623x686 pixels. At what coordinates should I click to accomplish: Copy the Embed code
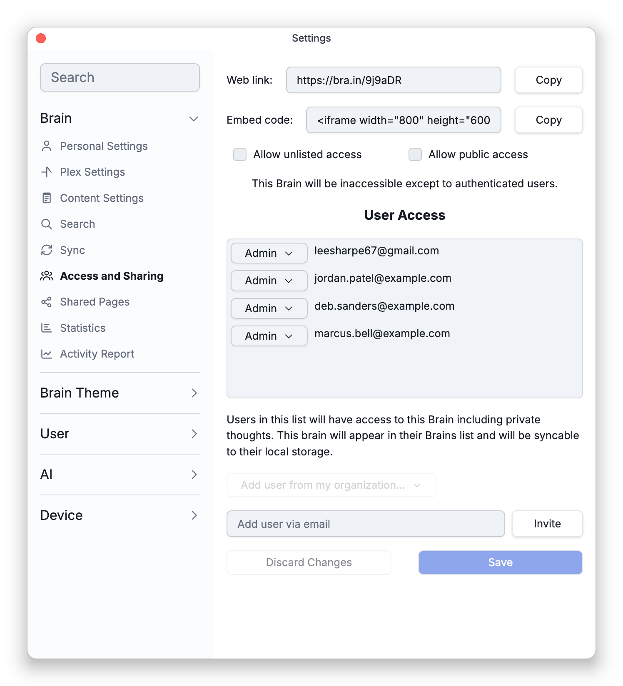click(549, 120)
